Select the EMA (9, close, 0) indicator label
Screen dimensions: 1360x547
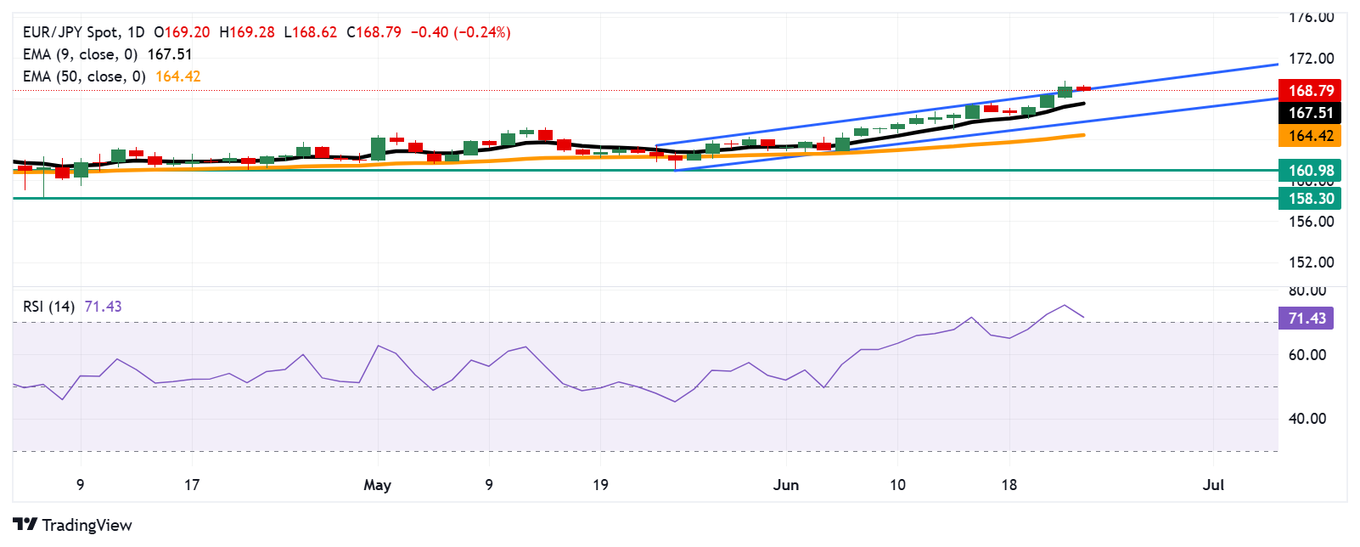81,54
